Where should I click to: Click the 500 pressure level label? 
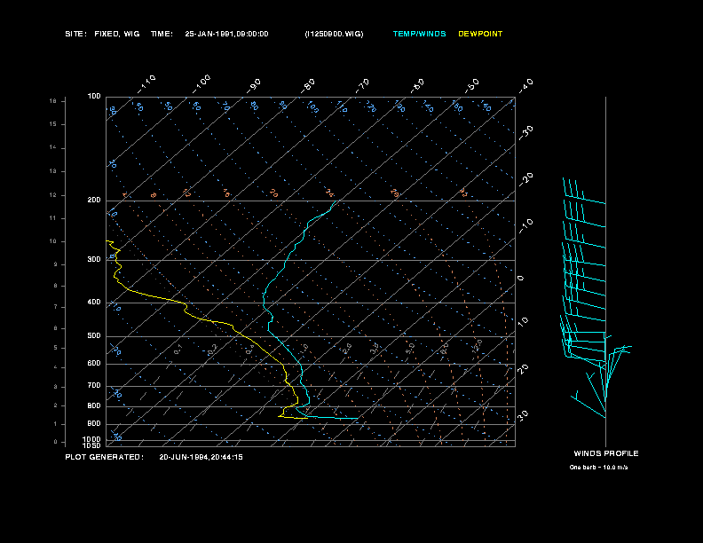[94, 335]
